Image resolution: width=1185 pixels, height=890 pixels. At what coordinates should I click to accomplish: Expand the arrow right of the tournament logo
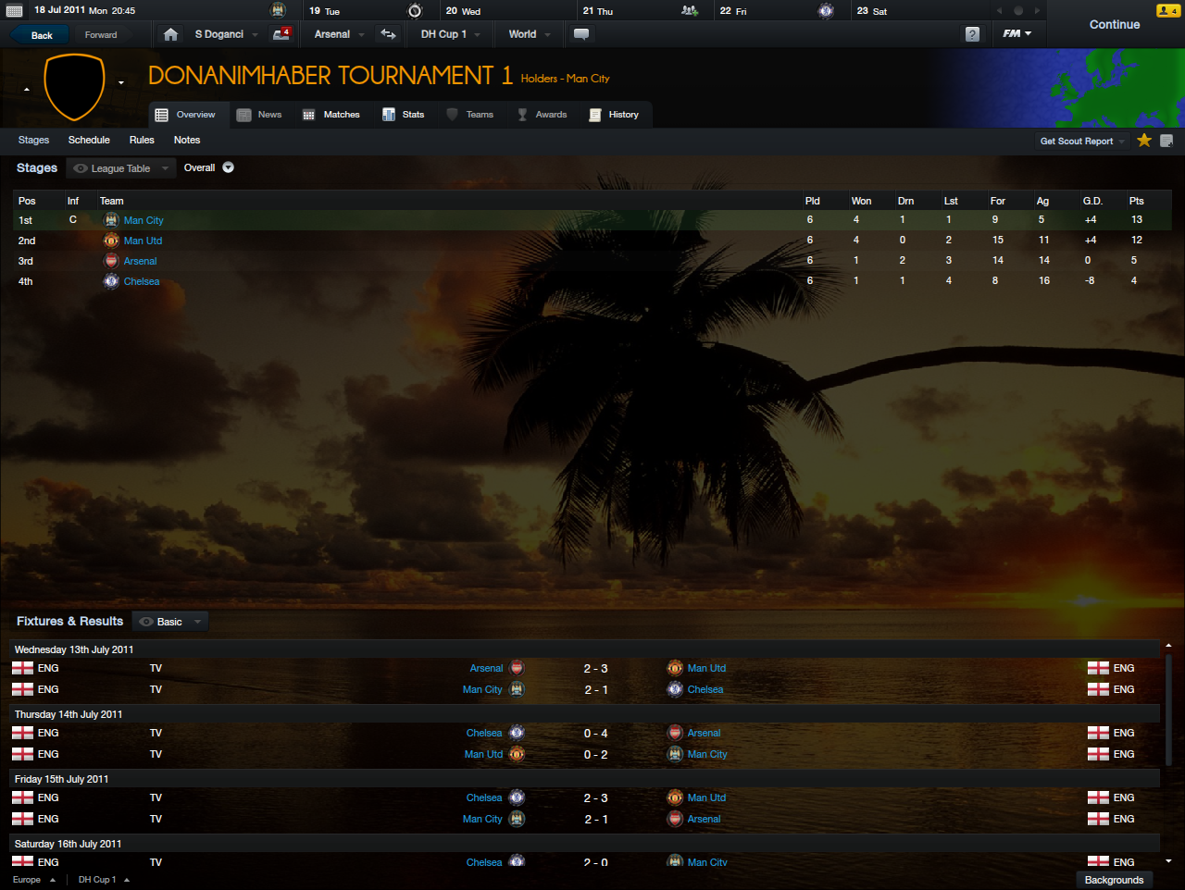coord(121,83)
